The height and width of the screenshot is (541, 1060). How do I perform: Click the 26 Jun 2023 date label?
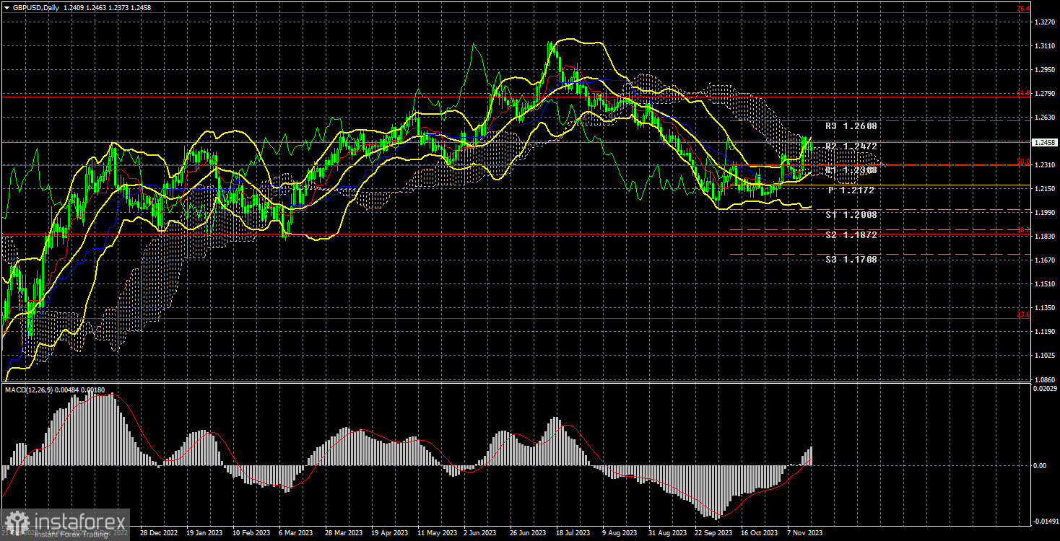526,533
